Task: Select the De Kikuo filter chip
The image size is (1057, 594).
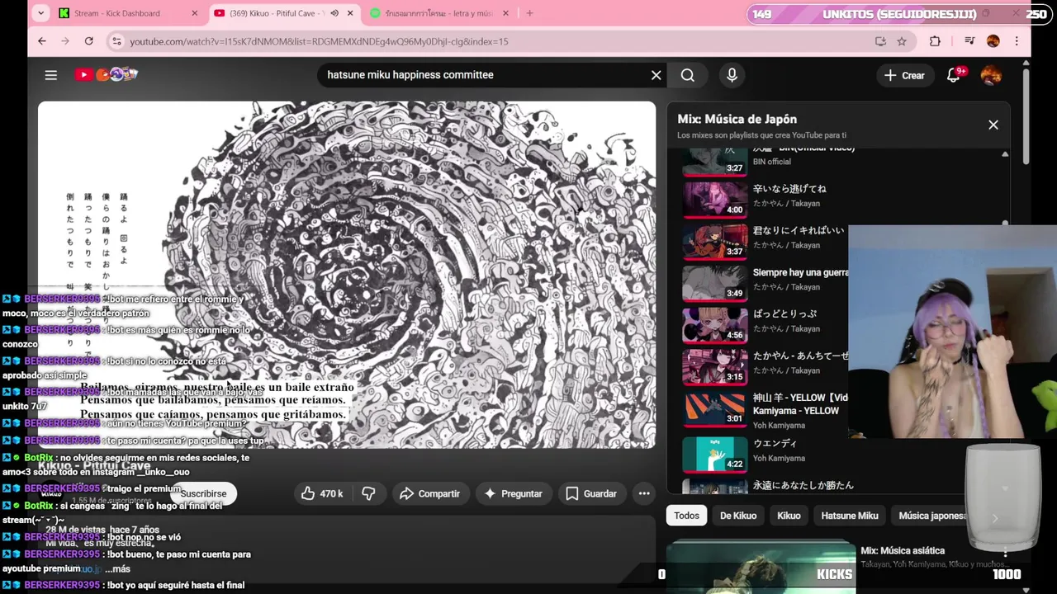Action: click(x=738, y=516)
